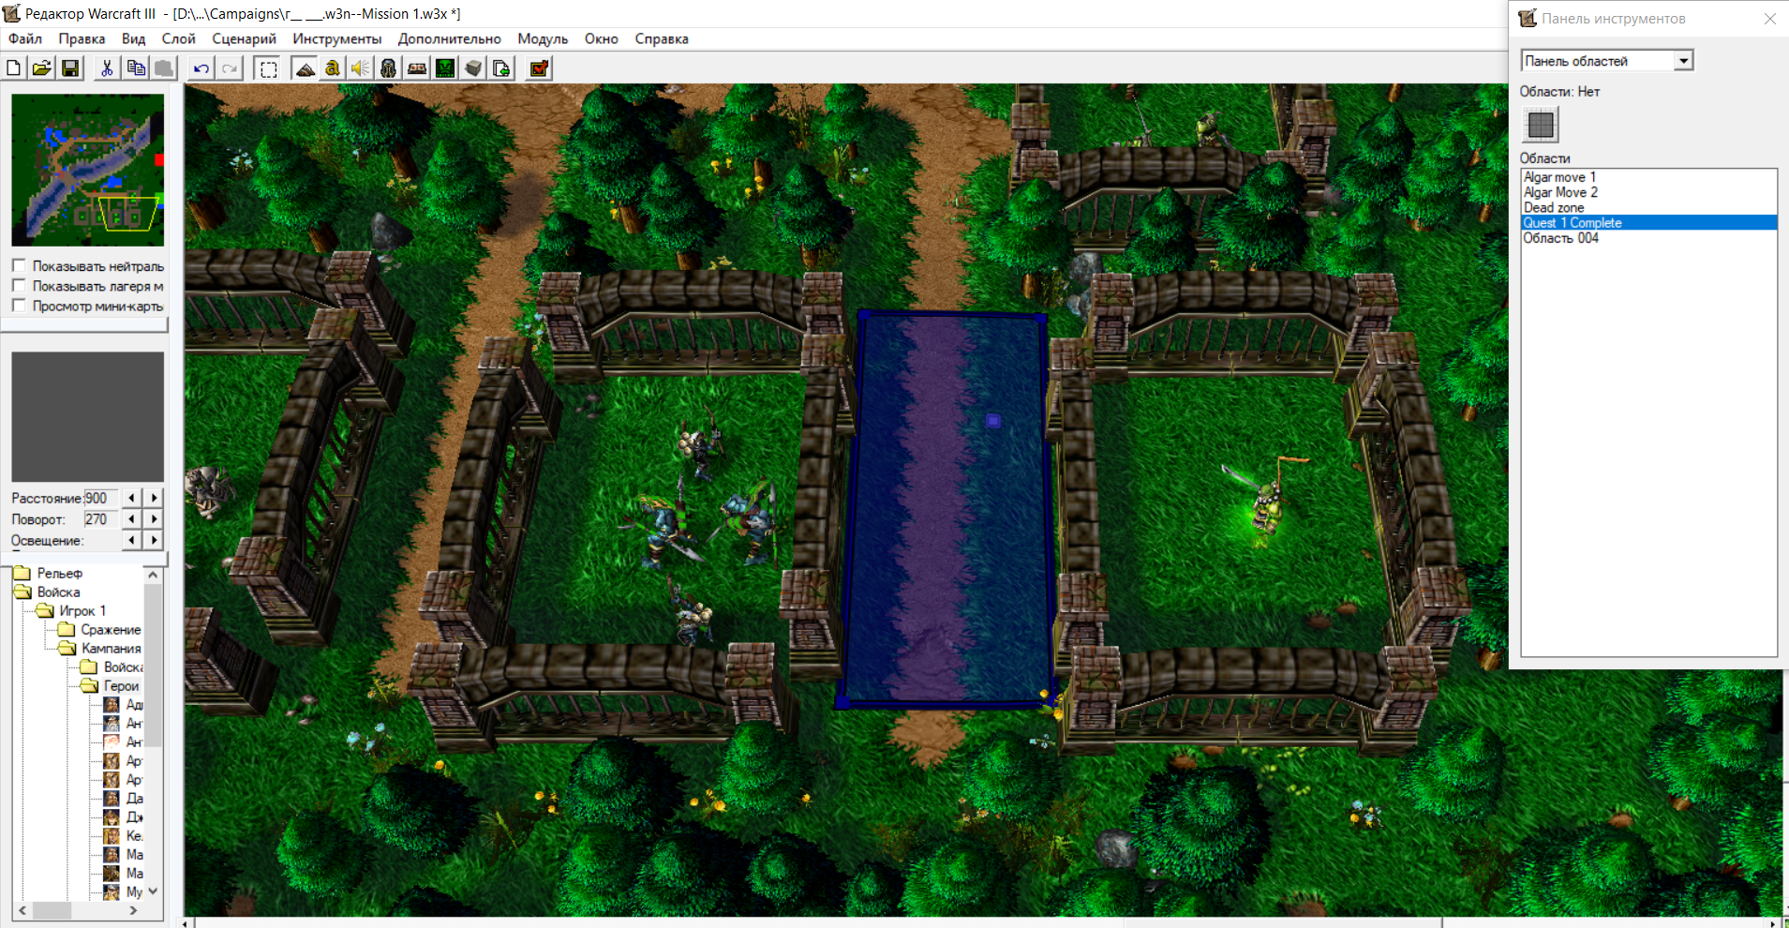Open the Campaign Editor module

coord(417,68)
